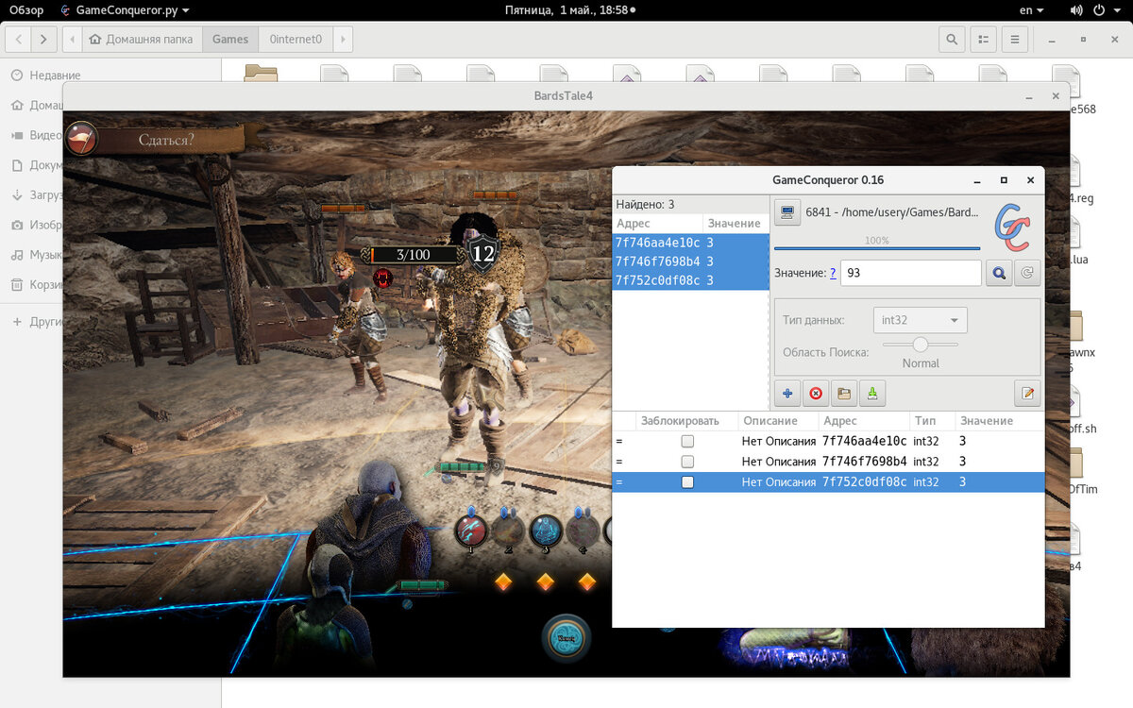
Task: Tick lock checkbox for address 7f746f7698b4
Action: [x=687, y=462]
